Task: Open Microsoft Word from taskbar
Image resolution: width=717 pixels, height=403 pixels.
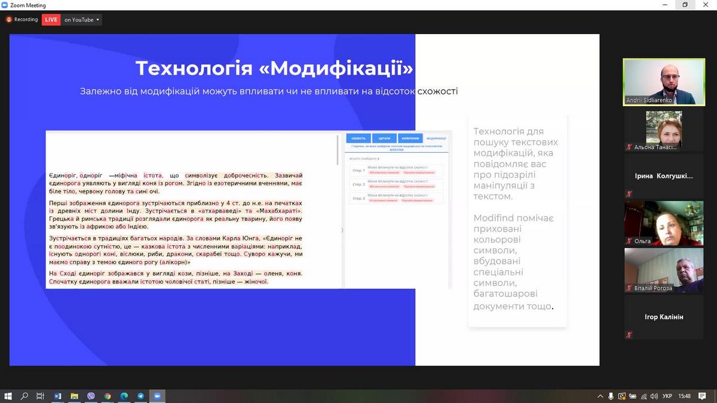Action: (x=58, y=396)
